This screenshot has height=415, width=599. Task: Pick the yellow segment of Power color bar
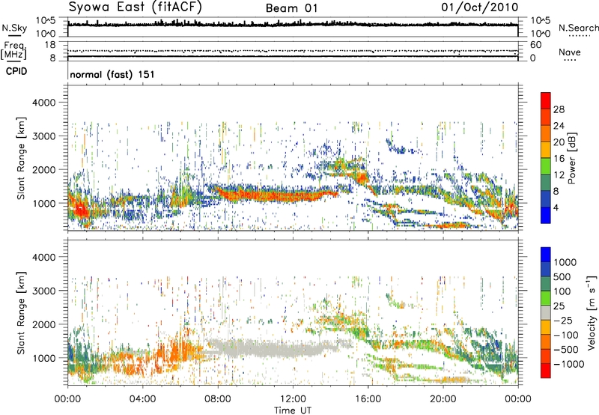(x=546, y=150)
